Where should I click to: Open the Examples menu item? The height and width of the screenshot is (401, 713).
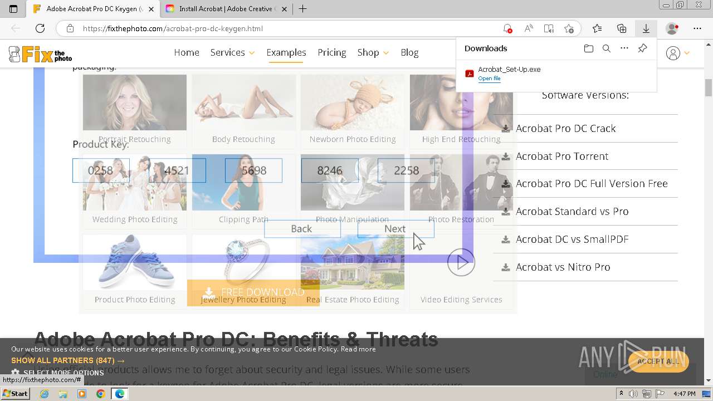coord(286,52)
